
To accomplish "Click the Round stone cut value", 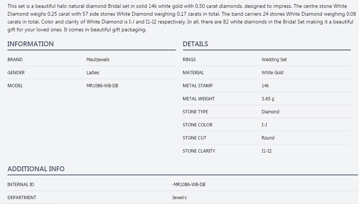I will tap(268, 138).
